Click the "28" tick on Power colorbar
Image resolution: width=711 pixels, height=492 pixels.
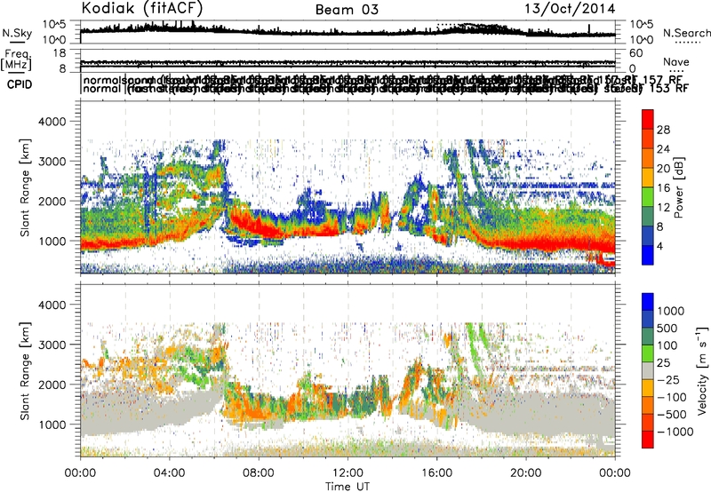point(663,130)
